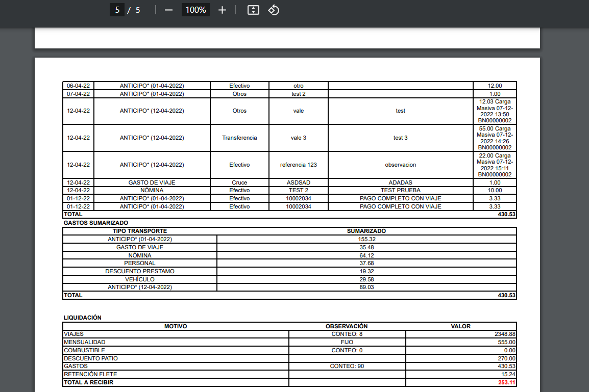The image size is (589, 392).
Task: Click the current page number field
Action: (117, 10)
